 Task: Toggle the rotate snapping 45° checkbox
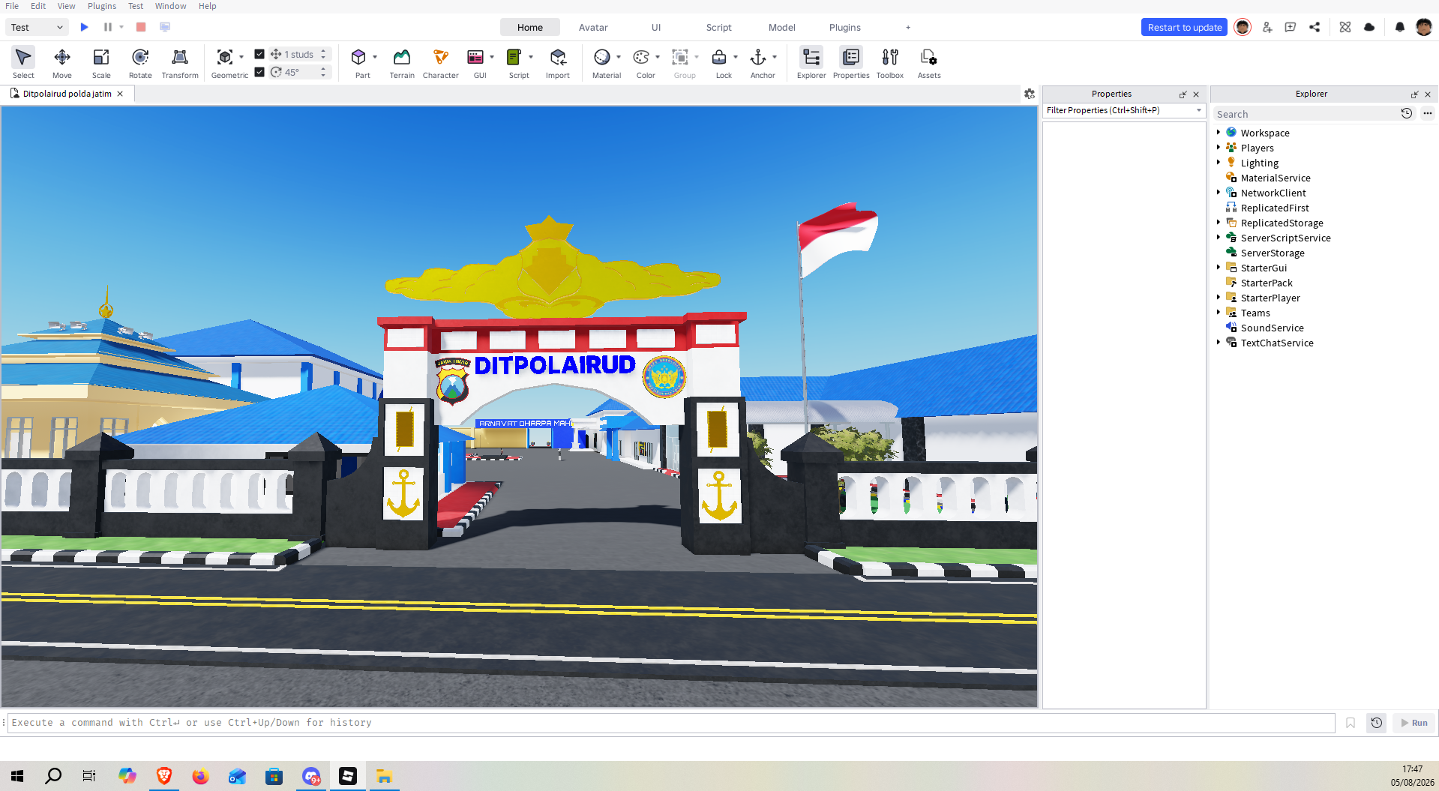pos(259,72)
